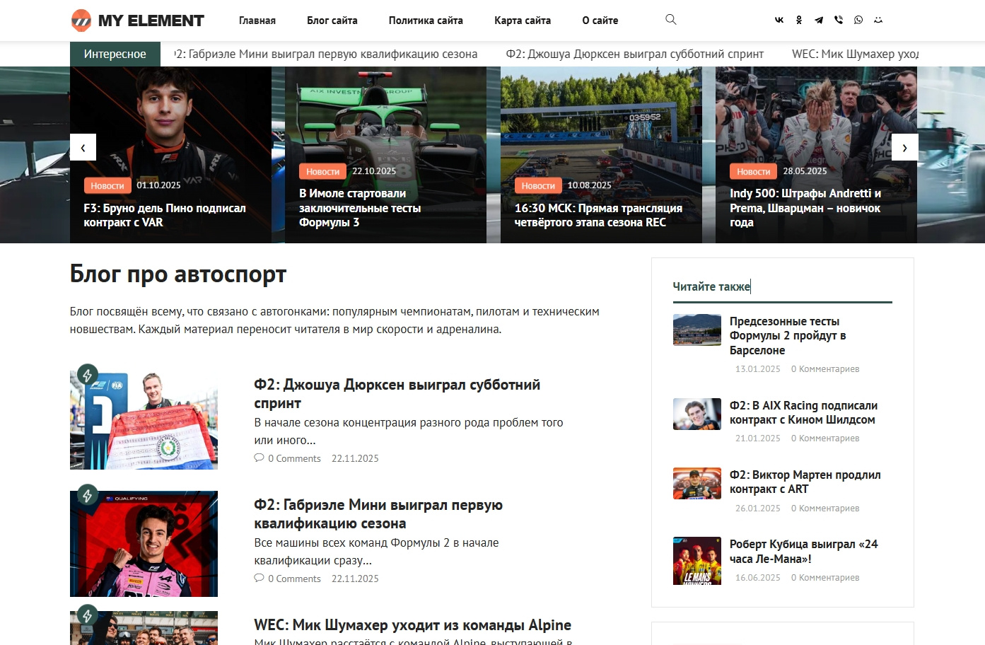Open the Политика сайта page
This screenshot has height=645, width=985.
tap(426, 21)
